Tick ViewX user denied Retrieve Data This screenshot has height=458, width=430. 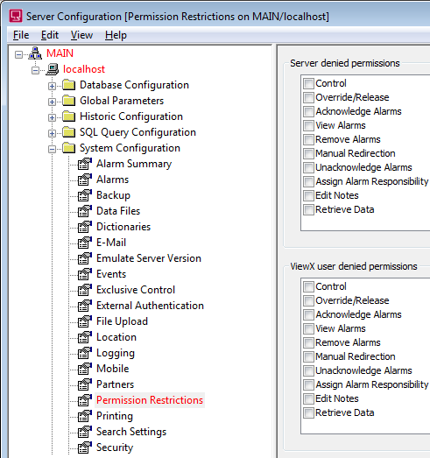tap(308, 413)
